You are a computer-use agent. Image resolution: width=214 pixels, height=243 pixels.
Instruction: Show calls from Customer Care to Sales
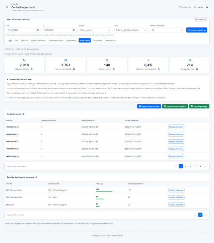coord(176,197)
